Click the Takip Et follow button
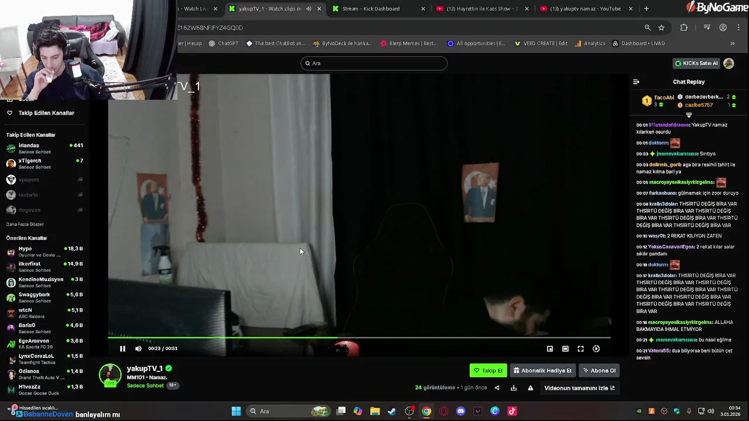 point(488,370)
